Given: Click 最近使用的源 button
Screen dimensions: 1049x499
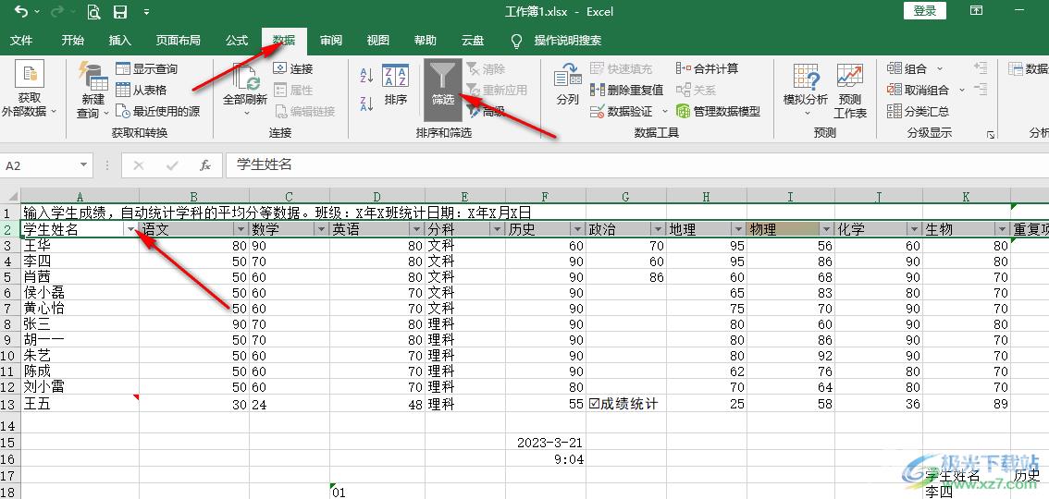Looking at the screenshot, I should coord(158,112).
